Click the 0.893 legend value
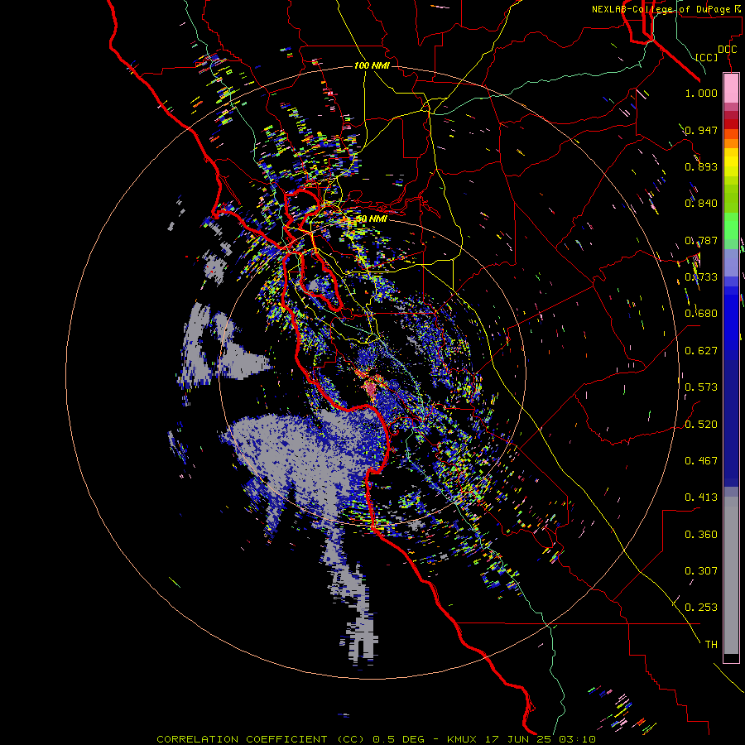 [x=701, y=166]
